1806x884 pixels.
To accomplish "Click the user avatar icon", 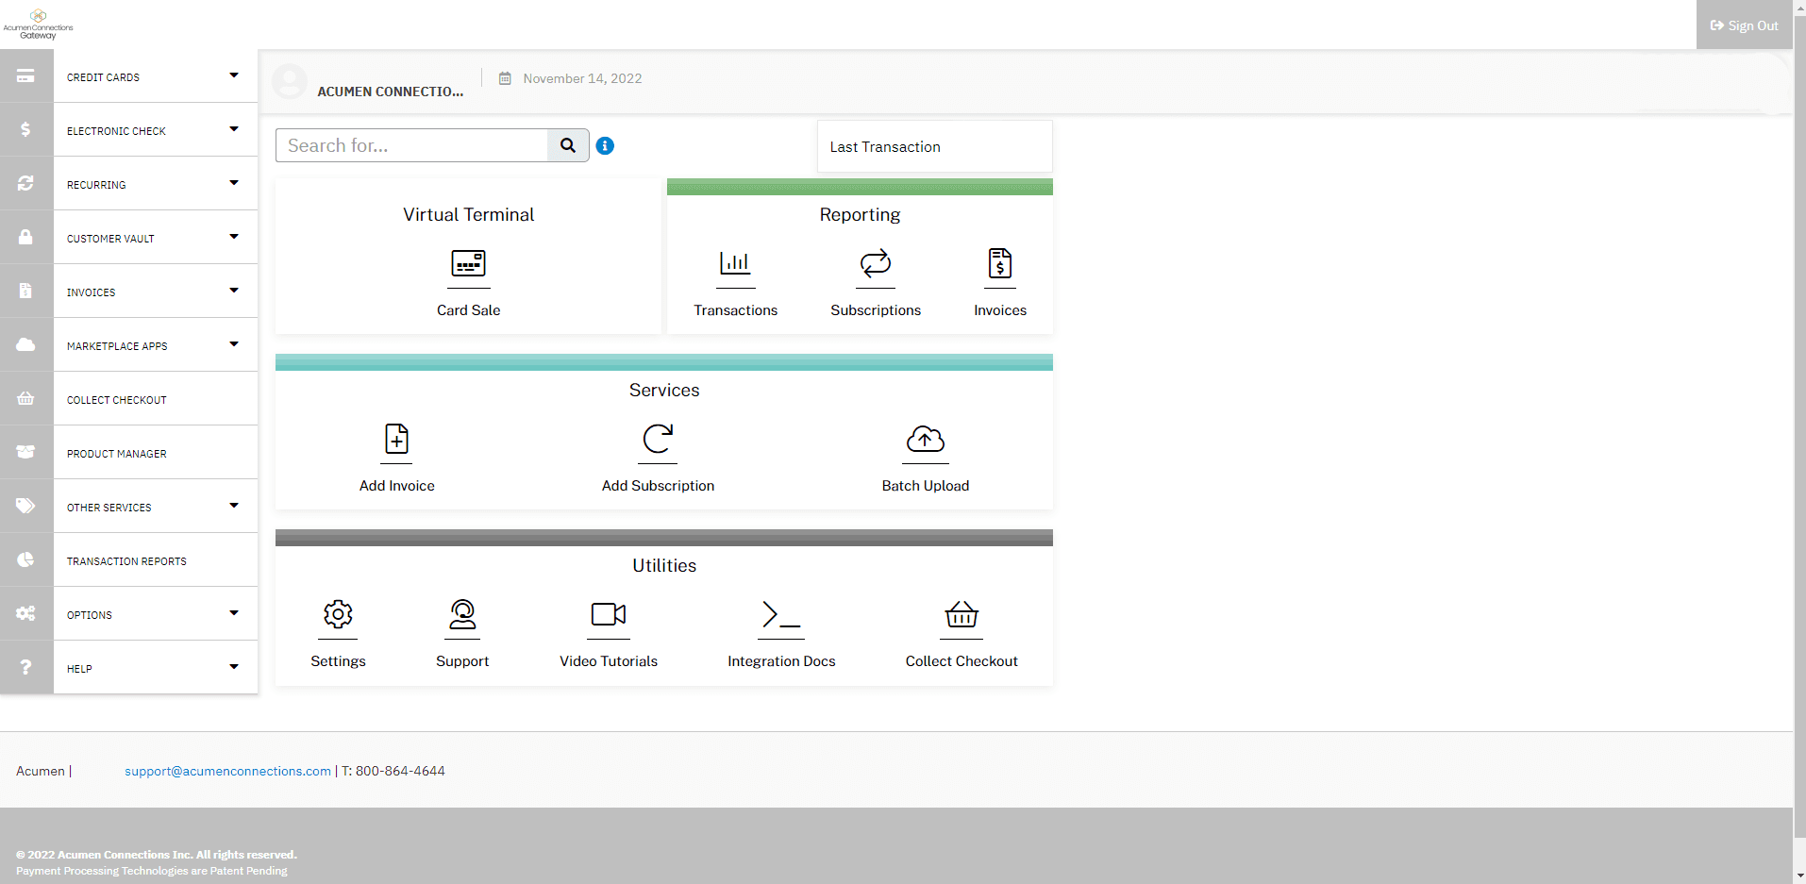I will click(290, 81).
